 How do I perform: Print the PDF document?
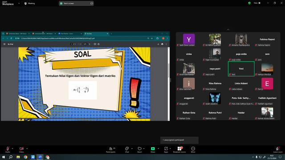coord(162,44)
